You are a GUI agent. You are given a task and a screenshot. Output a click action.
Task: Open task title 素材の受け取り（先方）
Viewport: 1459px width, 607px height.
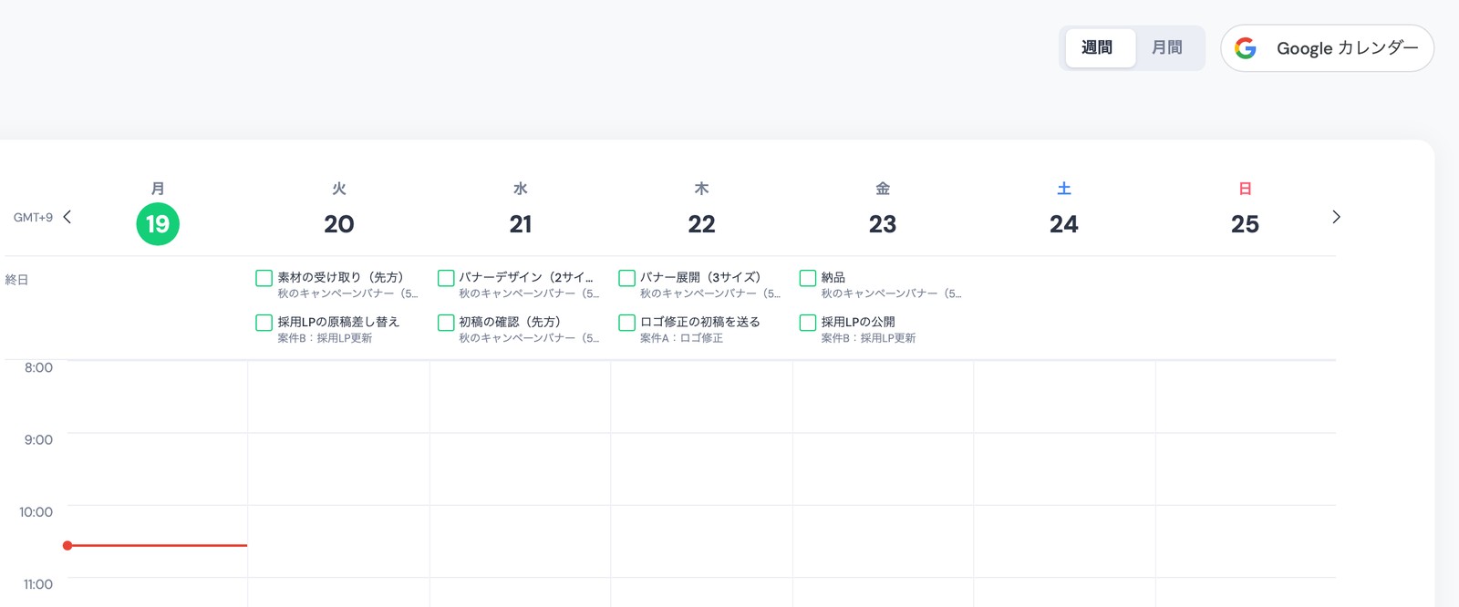(x=340, y=277)
